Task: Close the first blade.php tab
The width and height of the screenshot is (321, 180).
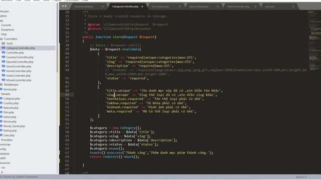Action: coord(102,6)
